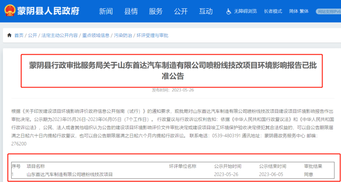
Task: Switch to 简体 simplified Chinese
Action: point(293,11)
